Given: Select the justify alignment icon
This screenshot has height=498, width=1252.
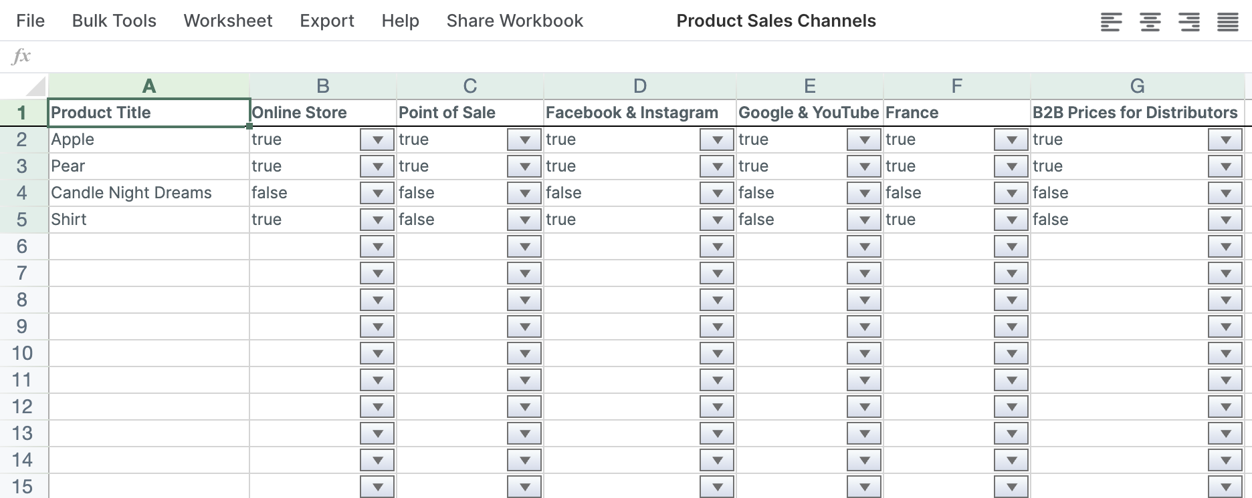Looking at the screenshot, I should (1227, 21).
